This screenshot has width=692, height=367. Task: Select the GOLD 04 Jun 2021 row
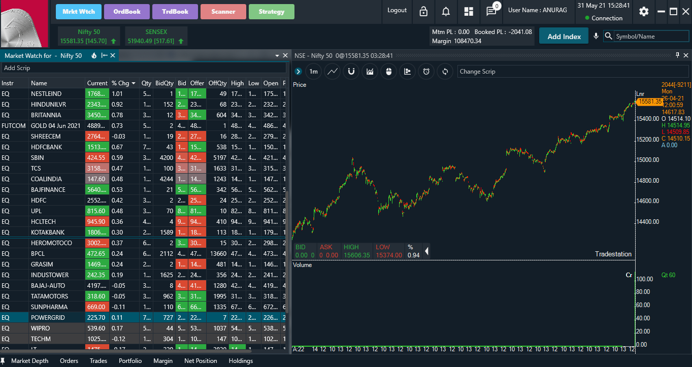tap(144, 126)
